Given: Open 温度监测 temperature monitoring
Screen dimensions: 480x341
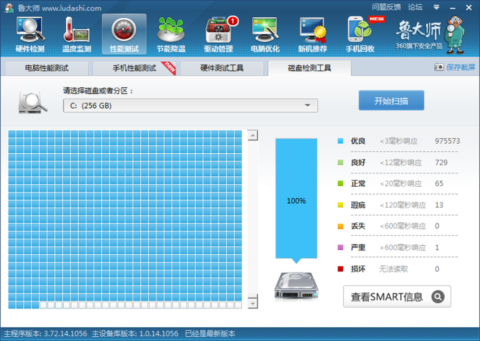Looking at the screenshot, I should coord(77,34).
